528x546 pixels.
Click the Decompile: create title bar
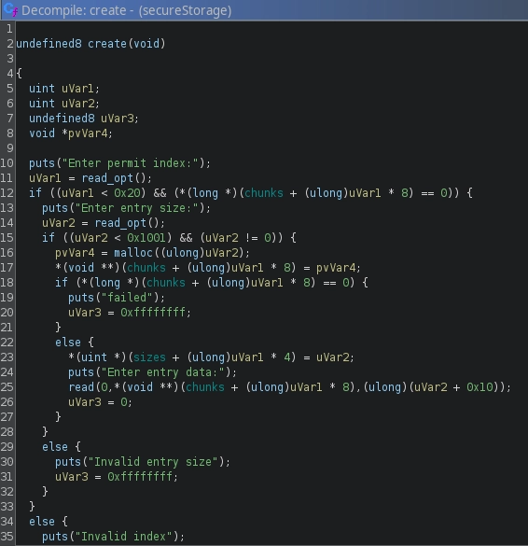[x=264, y=10]
